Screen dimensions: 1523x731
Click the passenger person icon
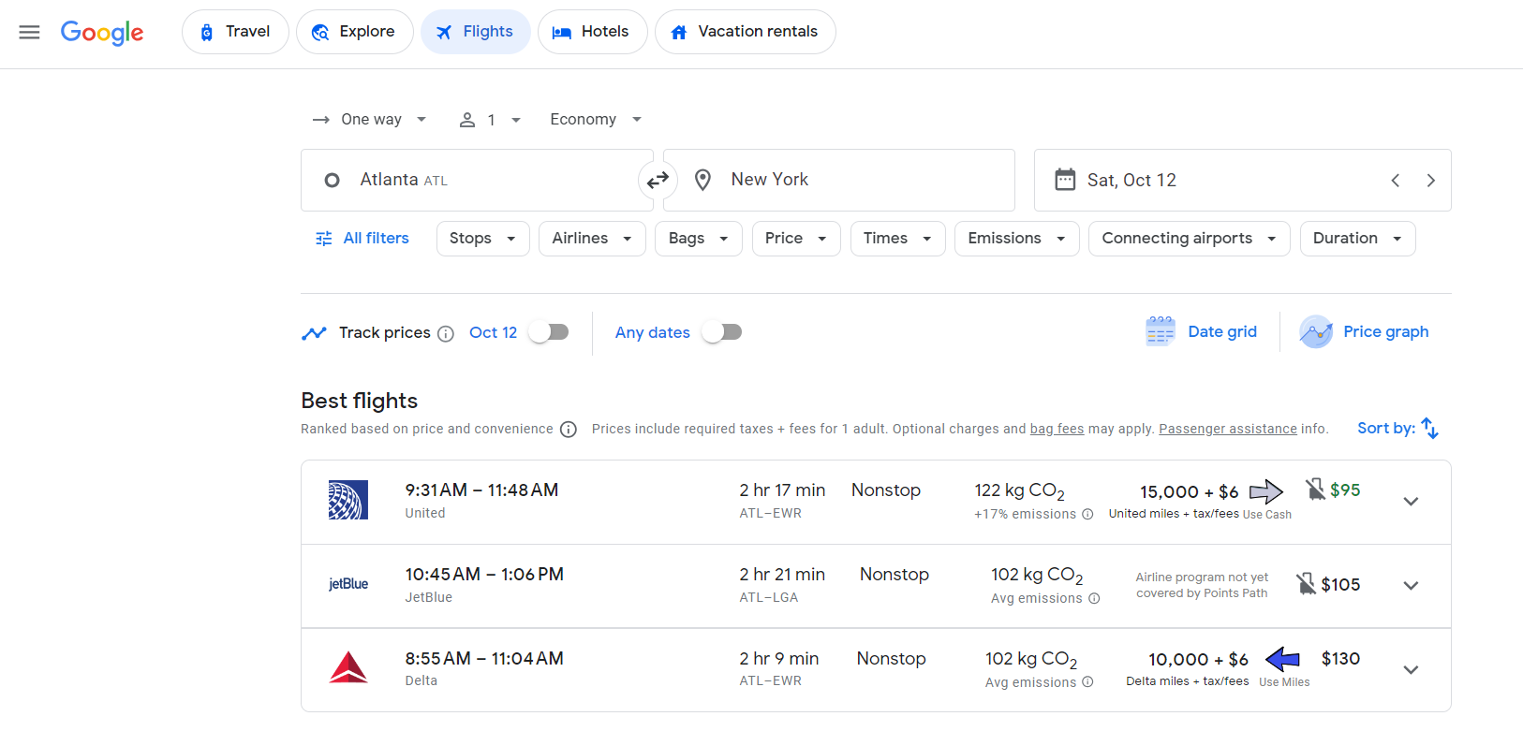[x=467, y=120]
